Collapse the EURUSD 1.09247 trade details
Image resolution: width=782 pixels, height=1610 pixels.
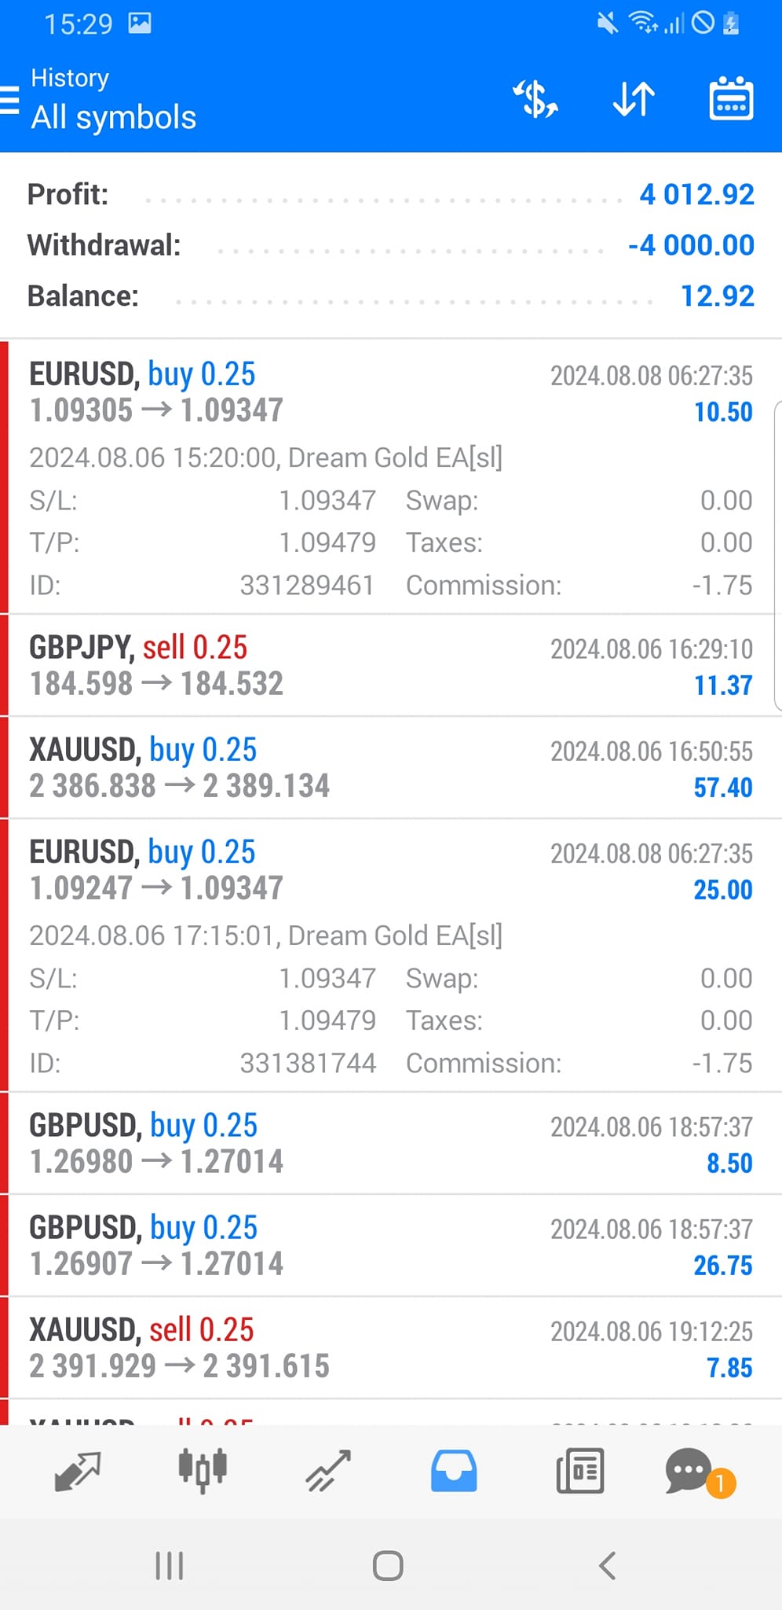pos(390,870)
